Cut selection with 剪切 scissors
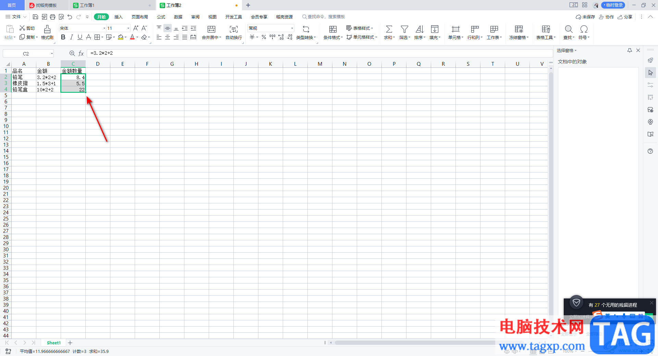 (x=27, y=28)
